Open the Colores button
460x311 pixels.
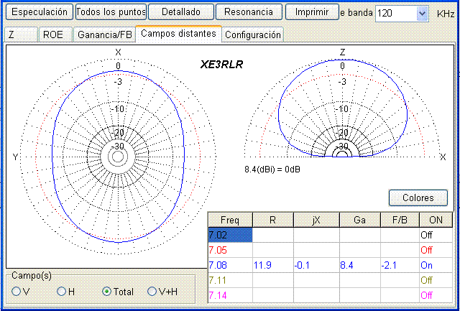(x=418, y=198)
